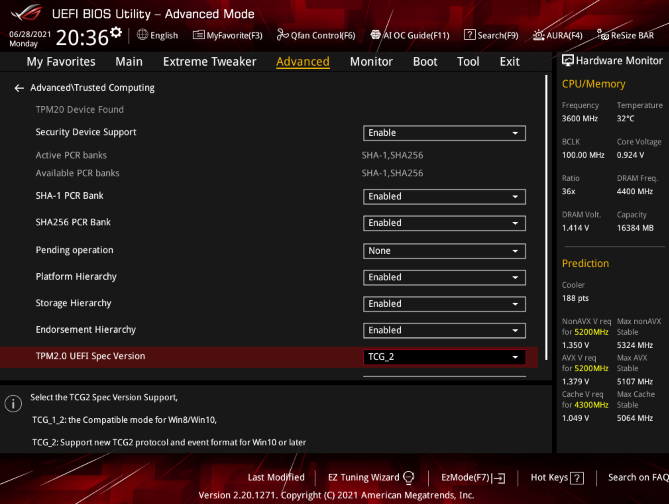
Task: Click the Hardware Monitor display icon
Action: [x=568, y=61]
